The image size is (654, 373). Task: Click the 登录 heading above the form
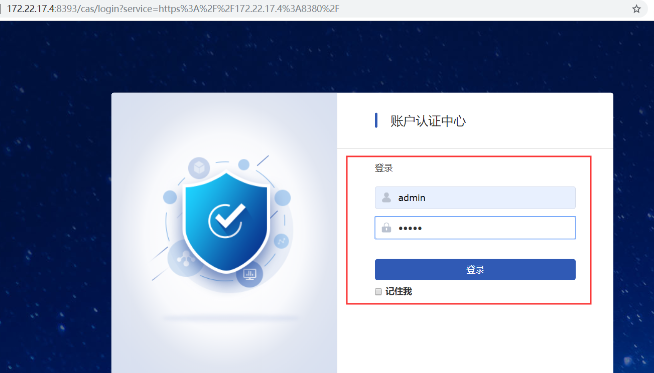(x=383, y=168)
